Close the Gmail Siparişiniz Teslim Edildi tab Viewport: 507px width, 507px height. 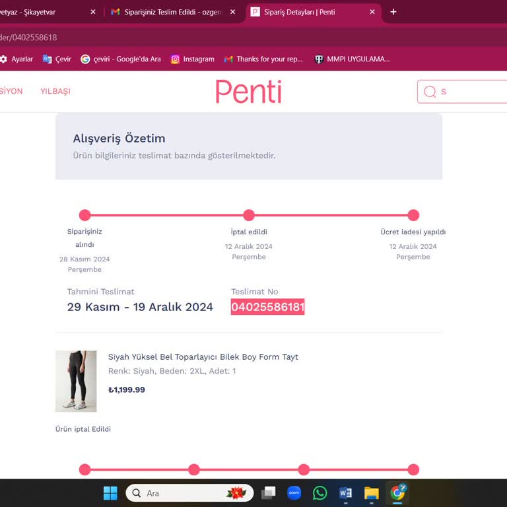[x=232, y=12]
